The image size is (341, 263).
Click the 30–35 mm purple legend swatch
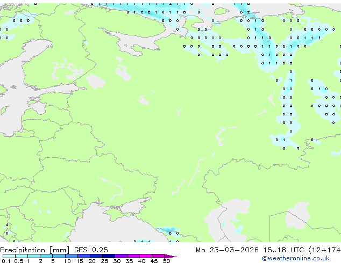click(121, 256)
